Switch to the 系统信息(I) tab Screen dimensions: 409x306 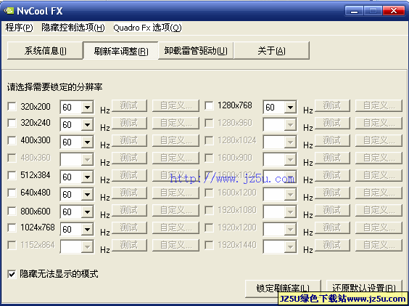coord(45,50)
